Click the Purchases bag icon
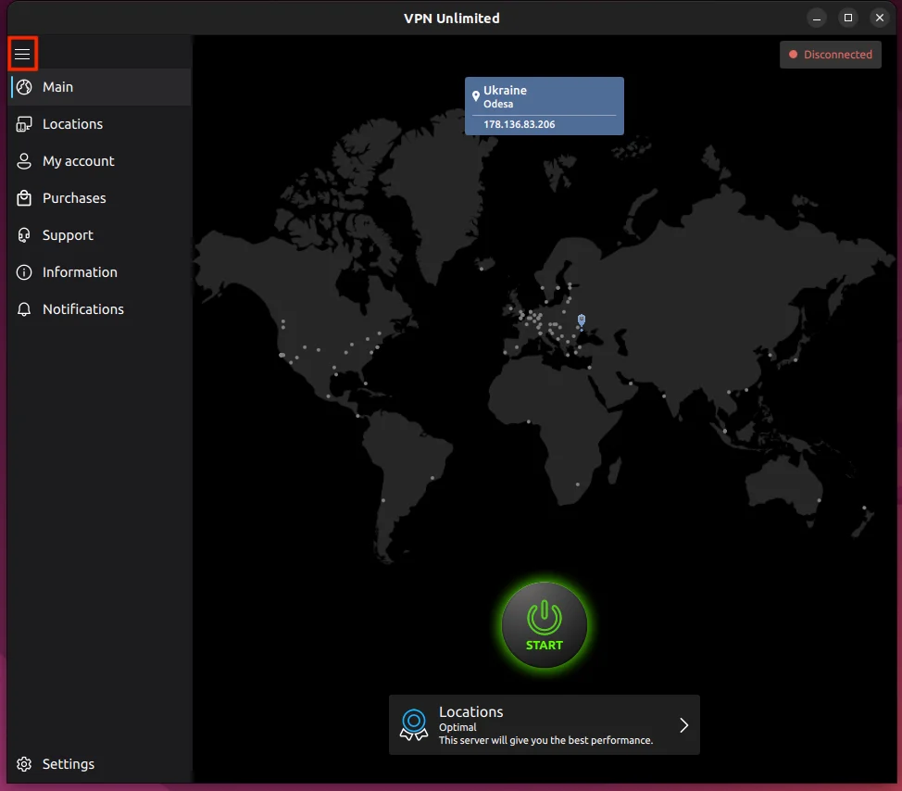 click(x=25, y=198)
